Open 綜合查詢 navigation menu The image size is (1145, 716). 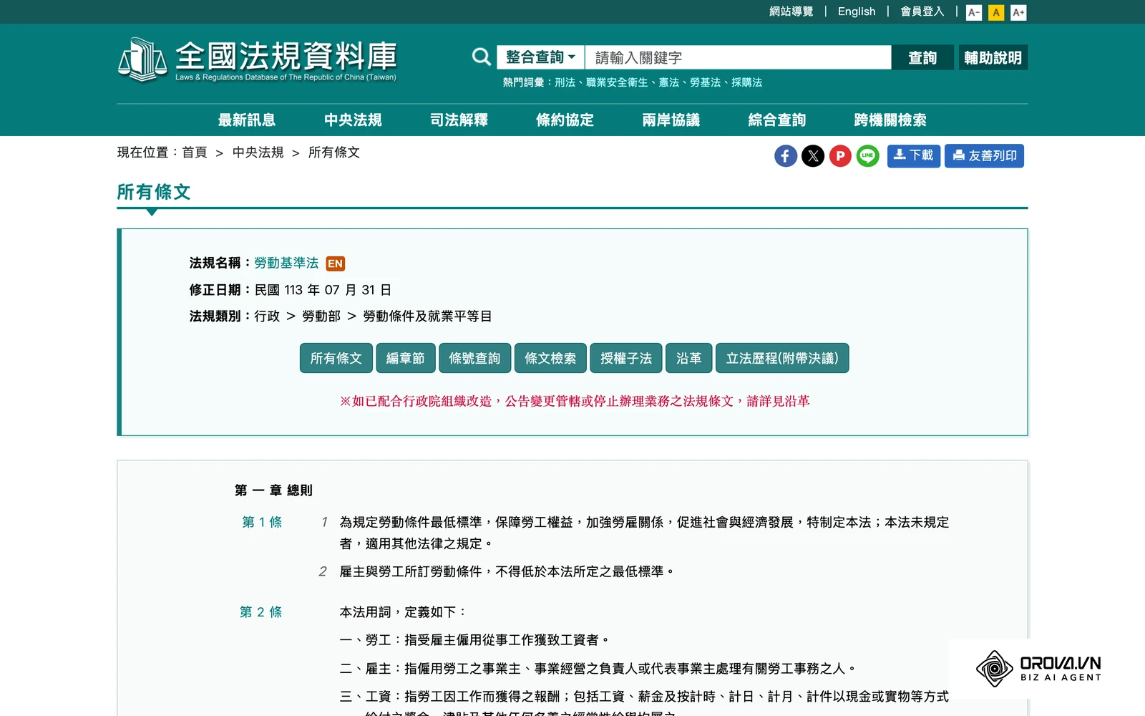776,120
